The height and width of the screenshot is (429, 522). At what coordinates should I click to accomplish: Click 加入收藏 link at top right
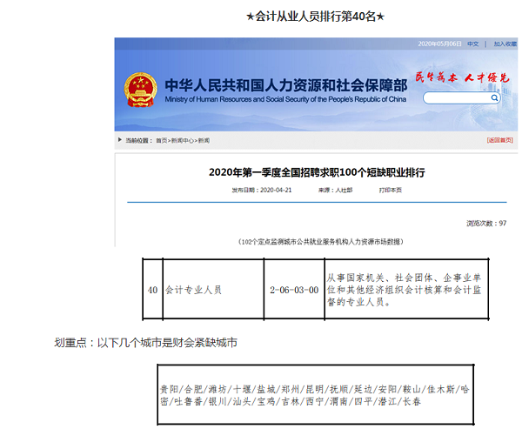[505, 44]
